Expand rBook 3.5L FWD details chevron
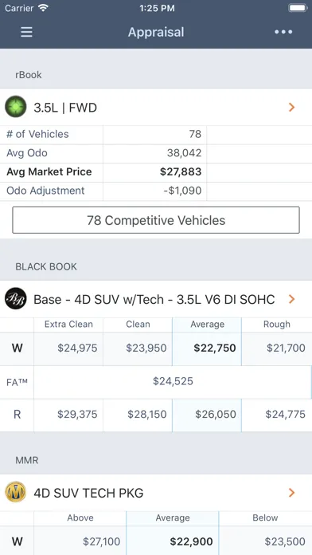The width and height of the screenshot is (312, 555). coord(291,107)
